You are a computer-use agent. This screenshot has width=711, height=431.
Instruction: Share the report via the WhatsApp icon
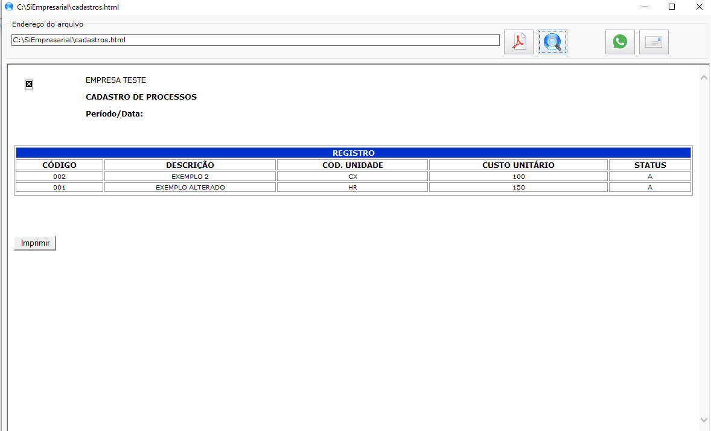point(620,42)
